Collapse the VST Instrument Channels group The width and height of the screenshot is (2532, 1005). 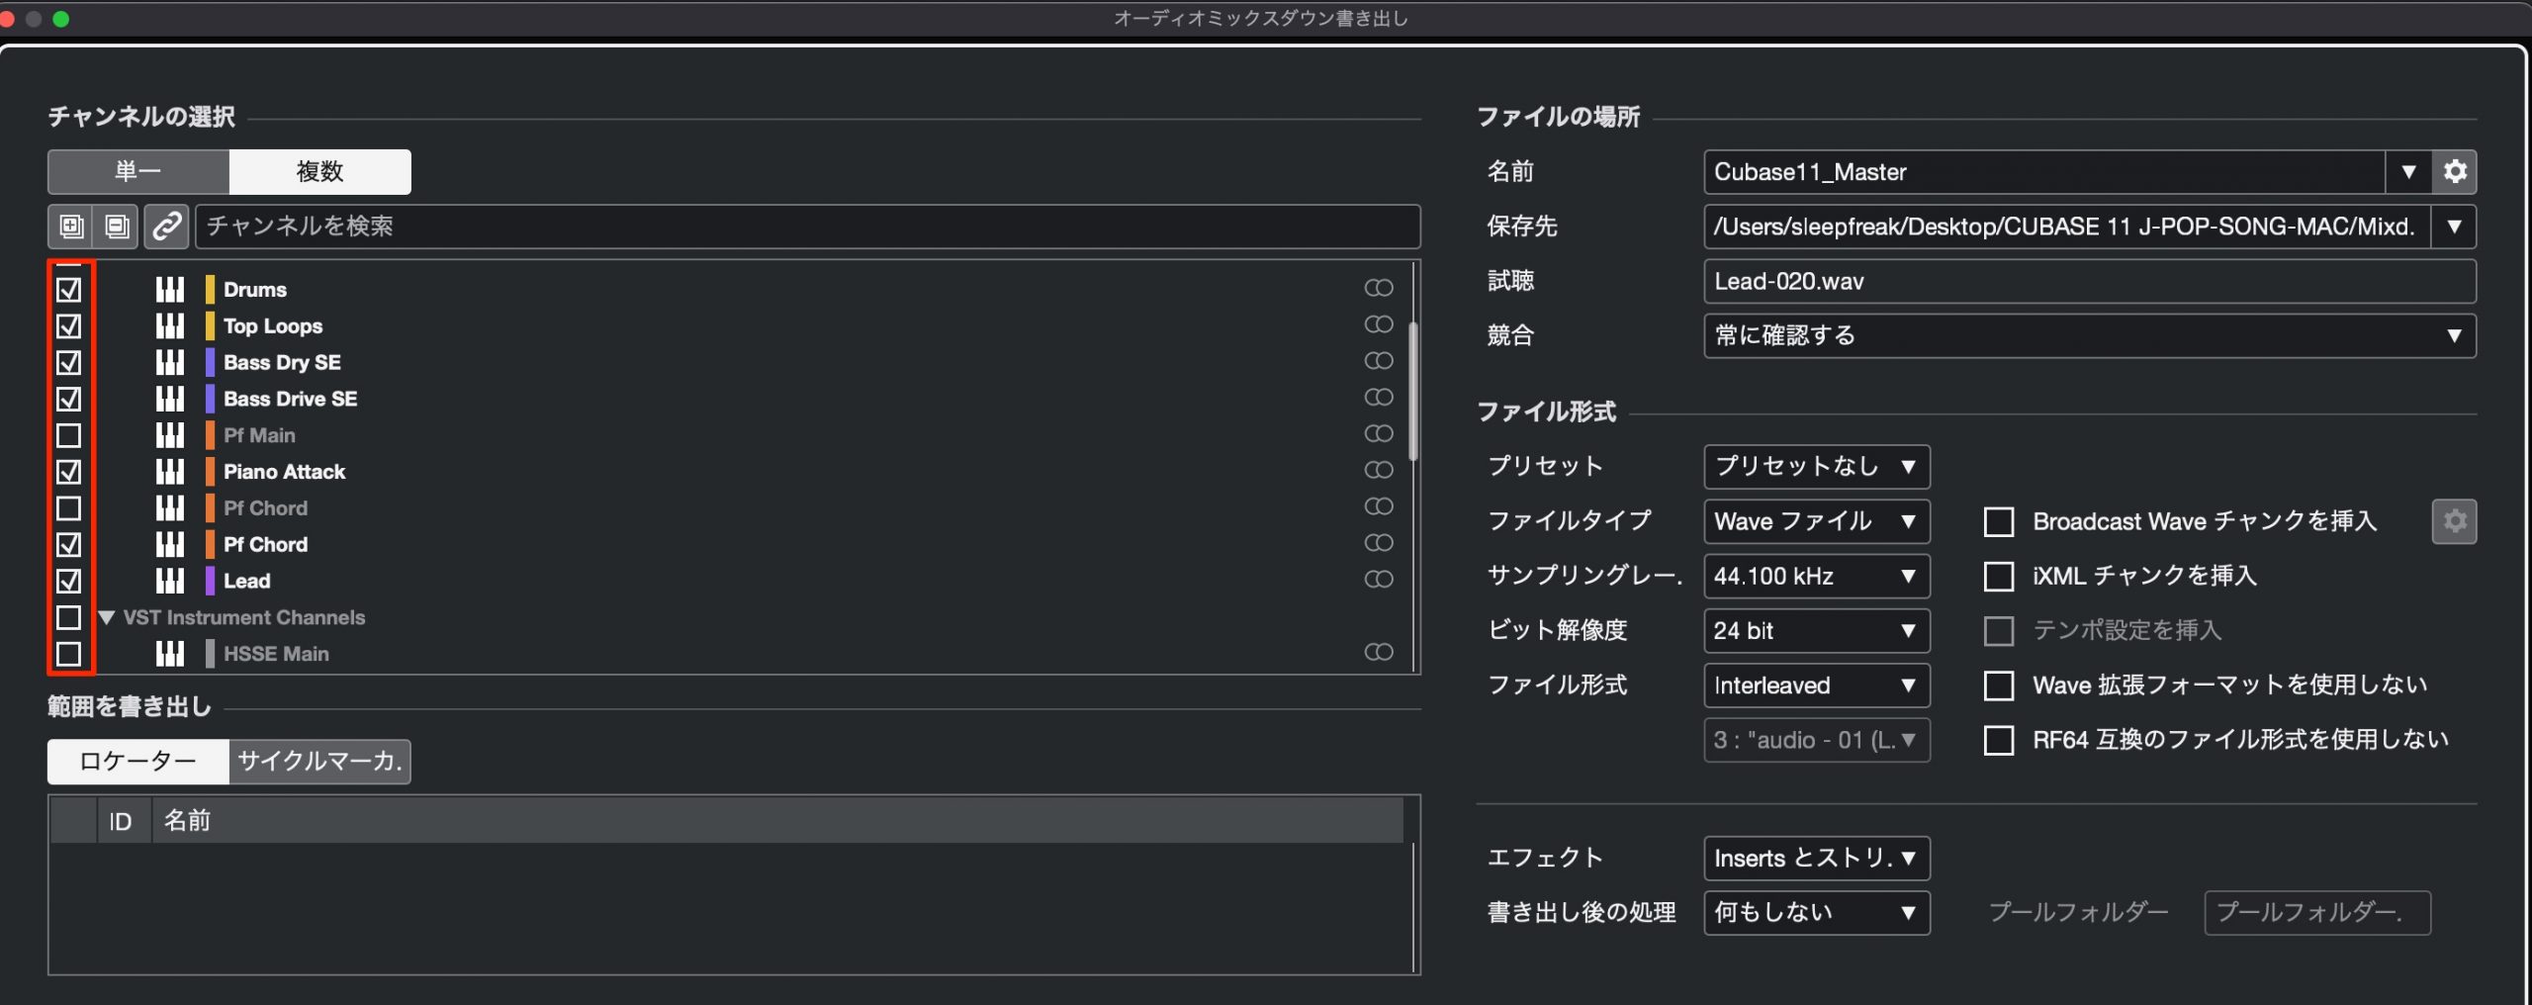click(107, 617)
